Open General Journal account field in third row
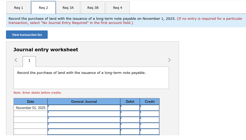This screenshot has width=246, height=140. (84, 120)
